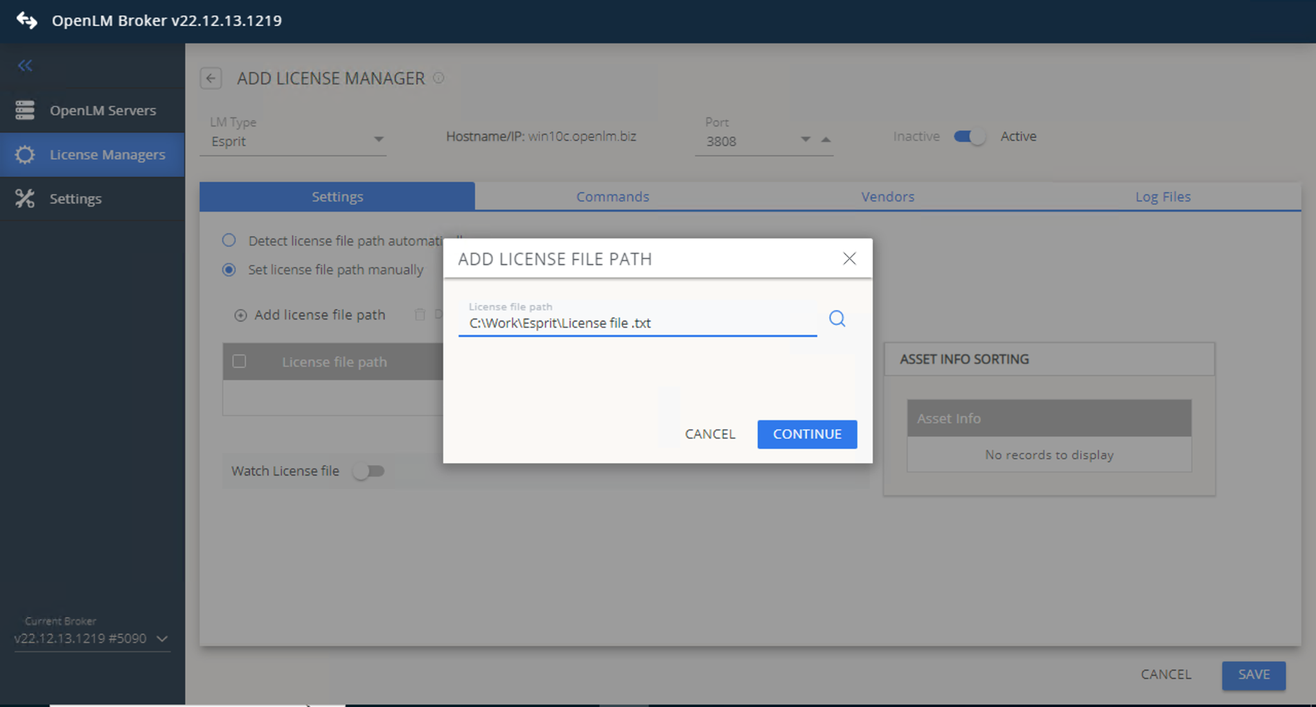Open the Log Files tab

pyautogui.click(x=1162, y=197)
